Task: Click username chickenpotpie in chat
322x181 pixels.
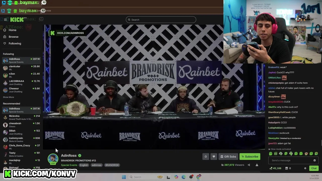Action: click(276, 83)
